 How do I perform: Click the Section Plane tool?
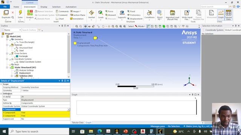click(x=78, y=15)
